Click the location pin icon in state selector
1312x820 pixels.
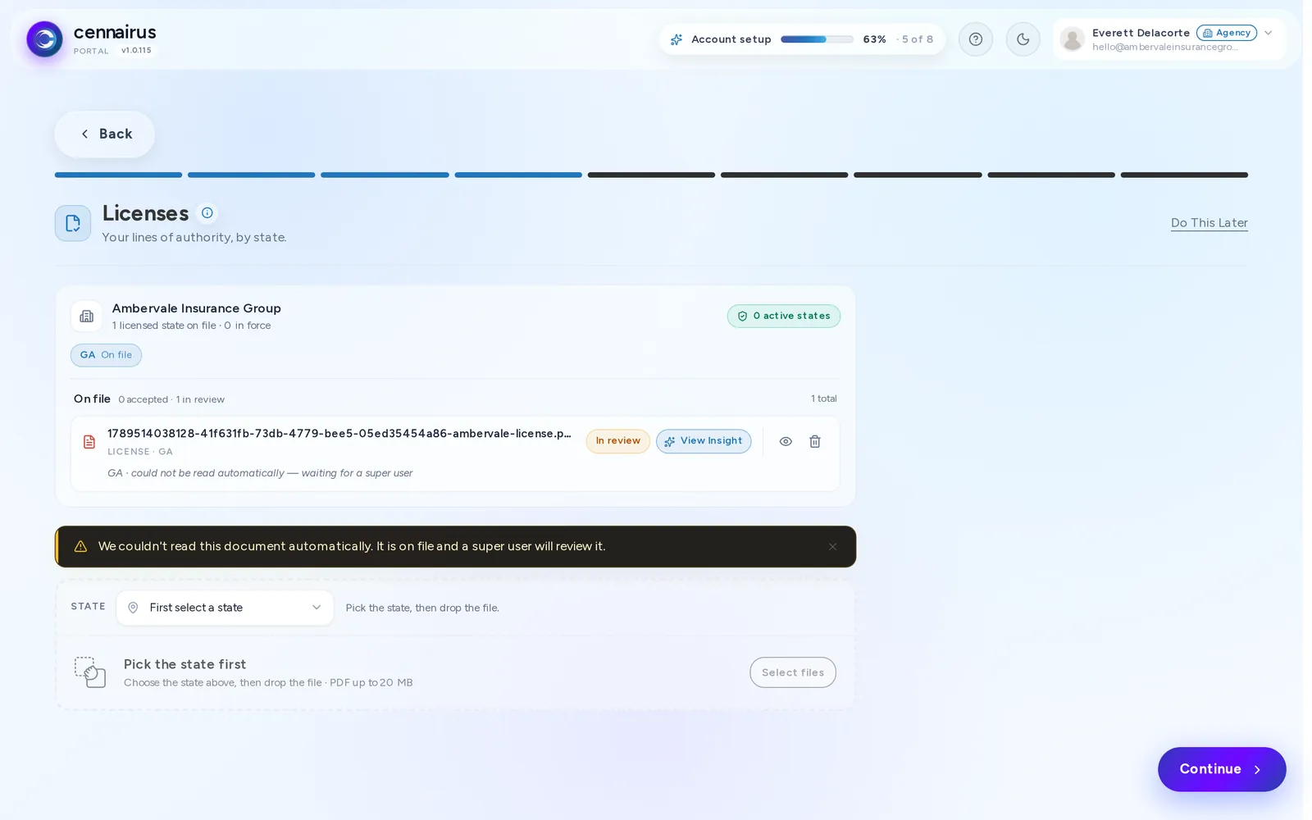[x=133, y=608]
